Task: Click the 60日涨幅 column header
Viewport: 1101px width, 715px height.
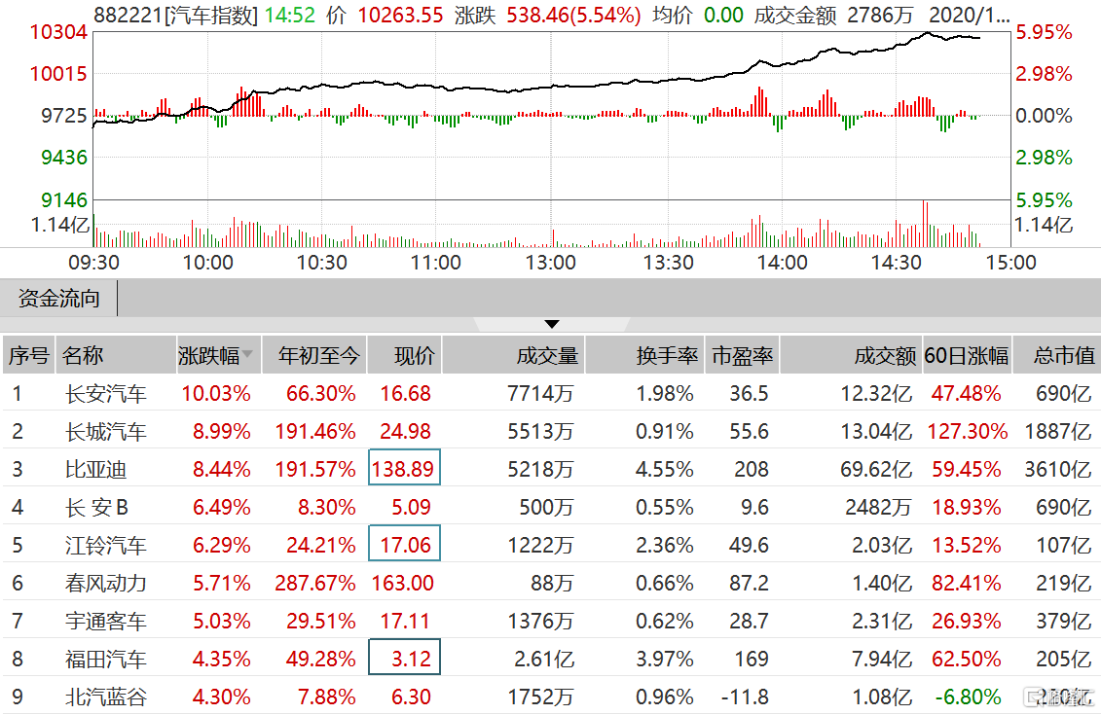Action: [x=966, y=356]
